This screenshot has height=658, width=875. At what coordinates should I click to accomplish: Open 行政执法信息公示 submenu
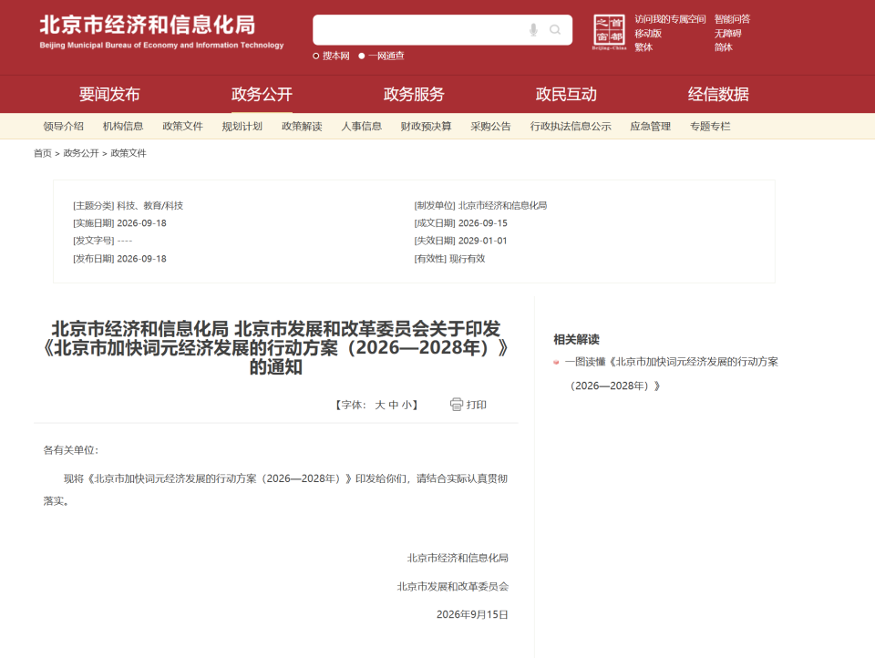pos(571,126)
